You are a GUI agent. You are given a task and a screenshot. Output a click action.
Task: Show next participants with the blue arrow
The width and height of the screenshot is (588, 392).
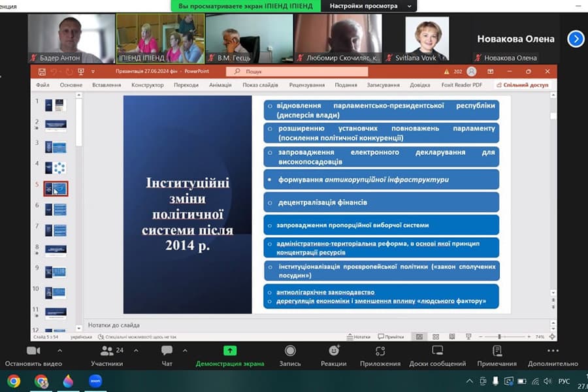pyautogui.click(x=576, y=39)
